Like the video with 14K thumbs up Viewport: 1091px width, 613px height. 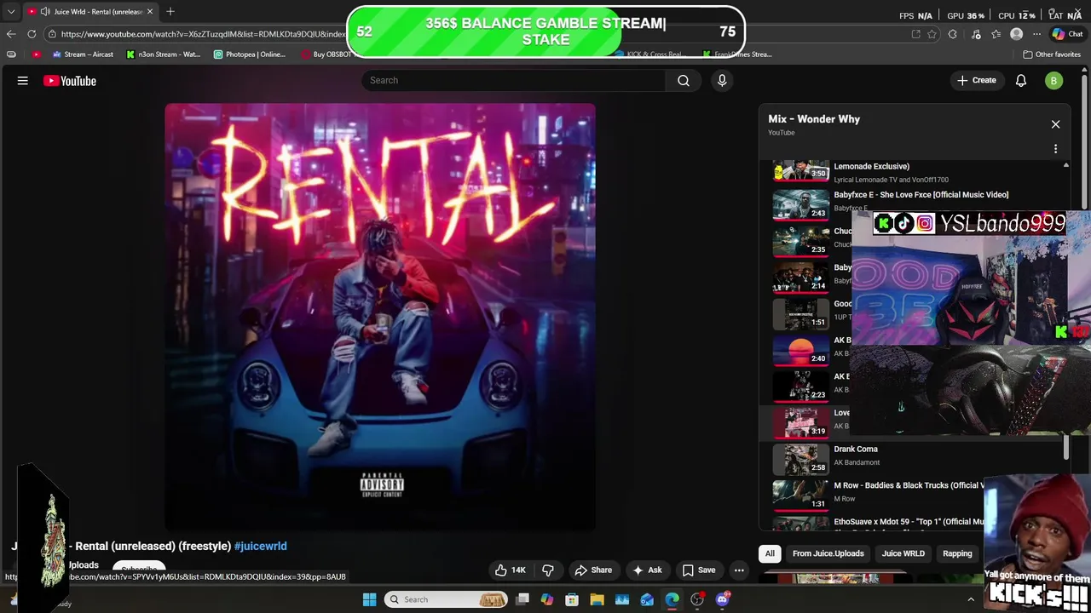[510, 570]
